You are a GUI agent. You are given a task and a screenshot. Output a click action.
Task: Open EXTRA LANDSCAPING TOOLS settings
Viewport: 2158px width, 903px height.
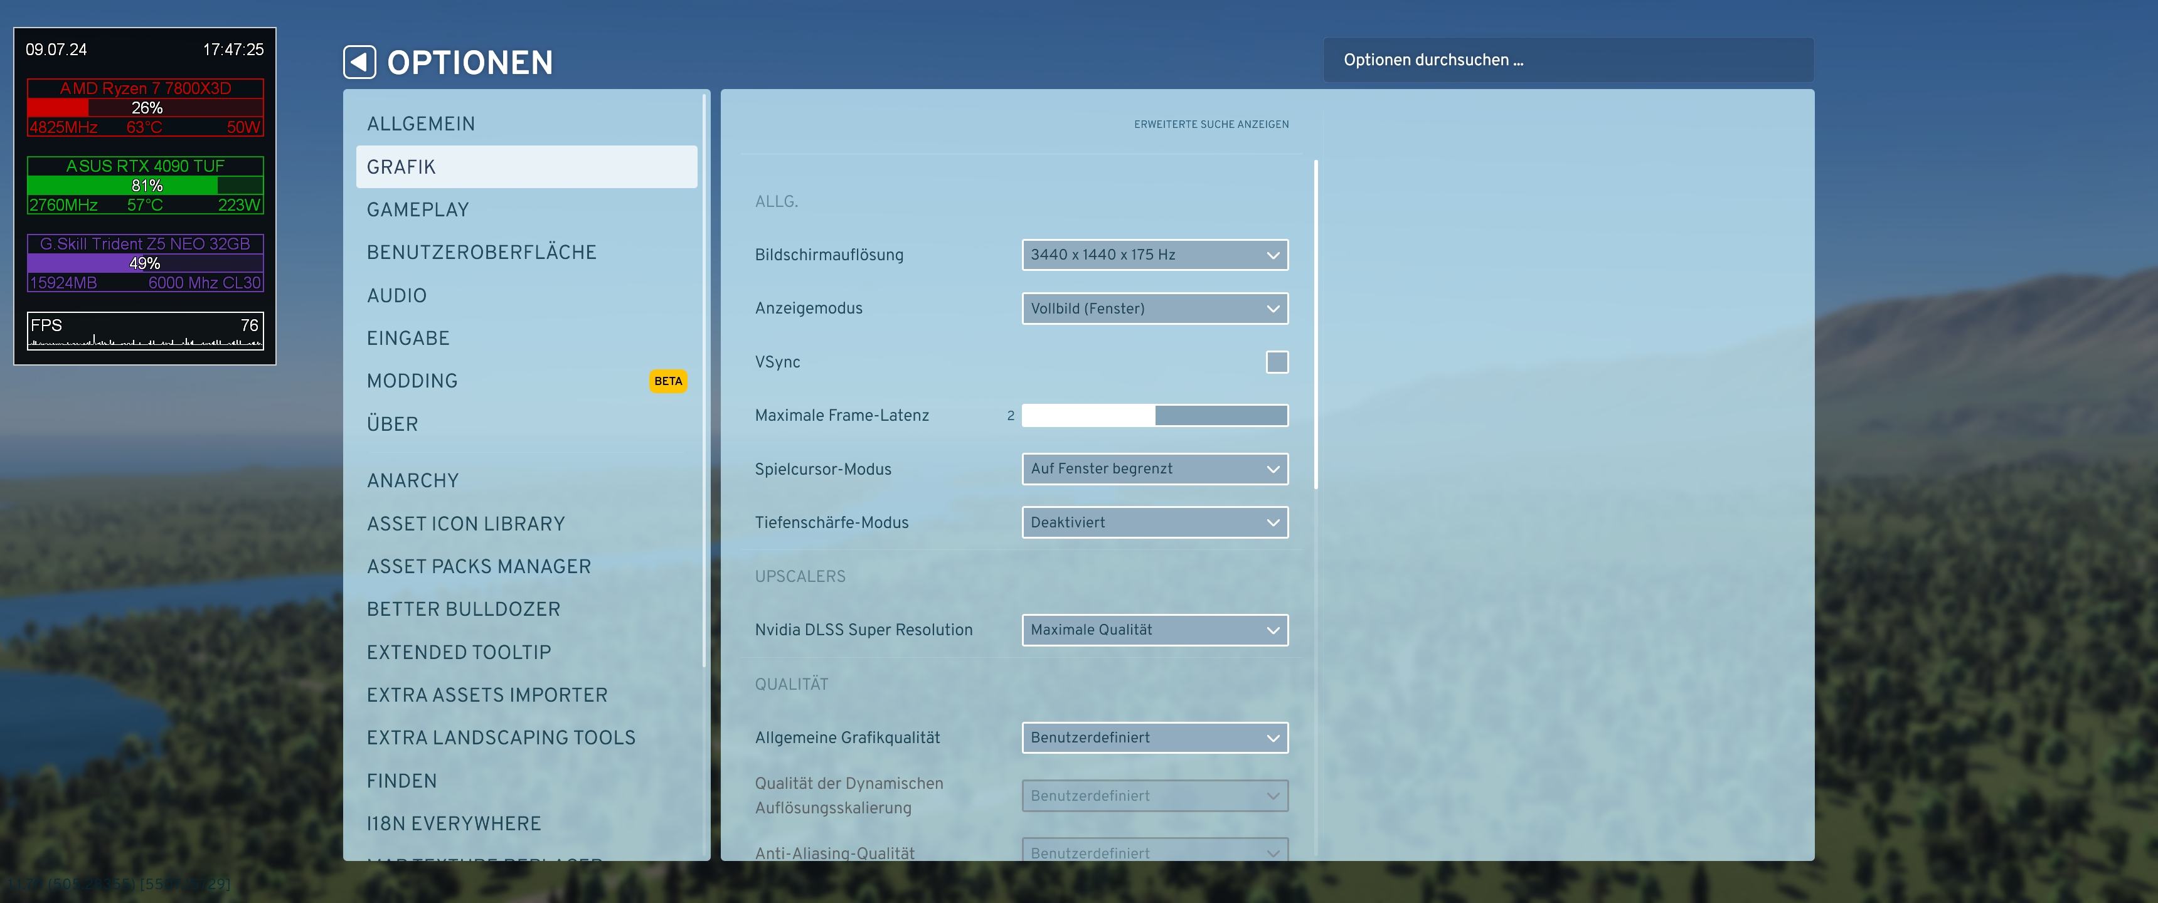pyautogui.click(x=501, y=738)
